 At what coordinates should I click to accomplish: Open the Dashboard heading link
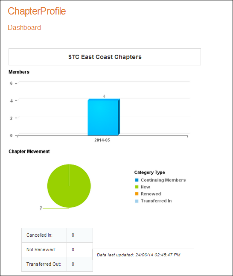(24, 28)
